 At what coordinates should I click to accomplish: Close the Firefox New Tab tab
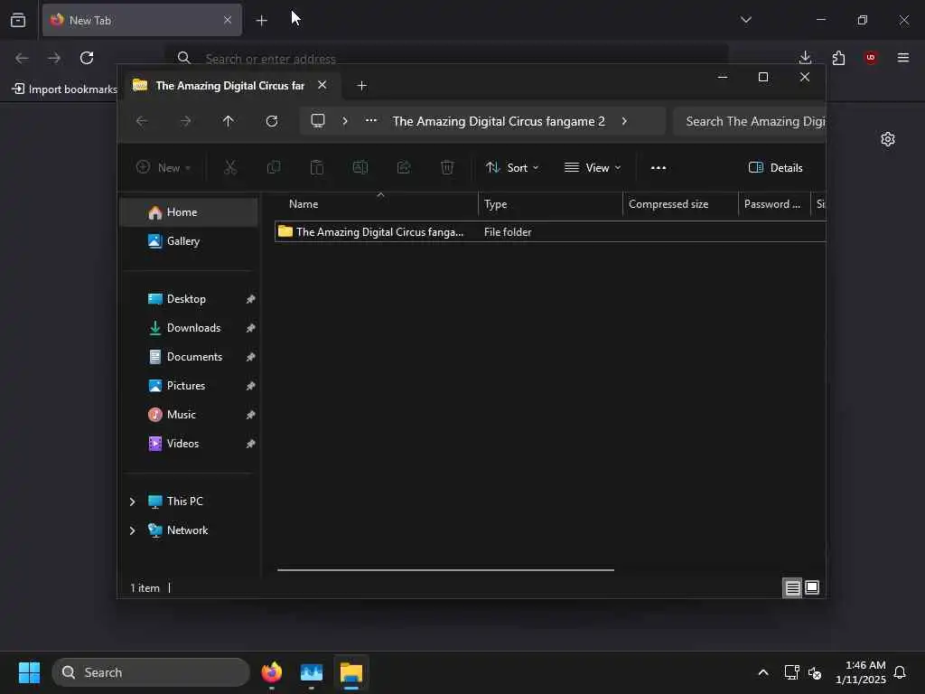(228, 20)
